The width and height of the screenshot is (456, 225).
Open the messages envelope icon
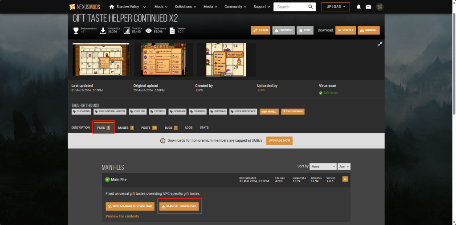coord(368,7)
